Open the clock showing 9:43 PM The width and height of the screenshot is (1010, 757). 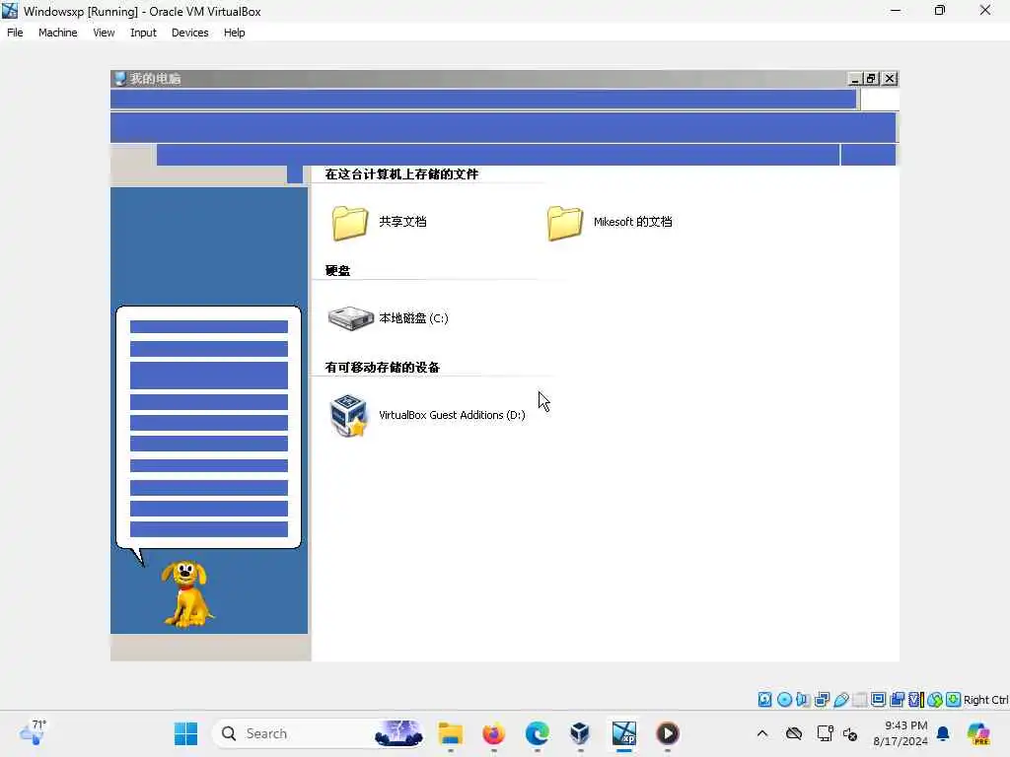coord(901,733)
